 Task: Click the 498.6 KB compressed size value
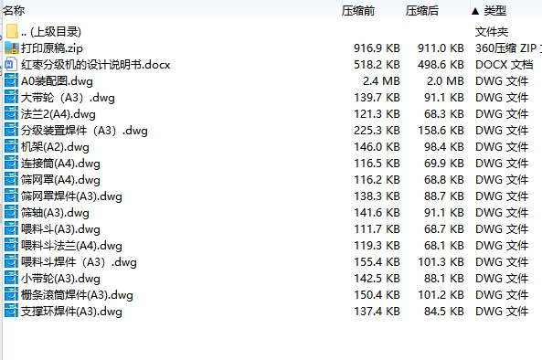tap(441, 65)
